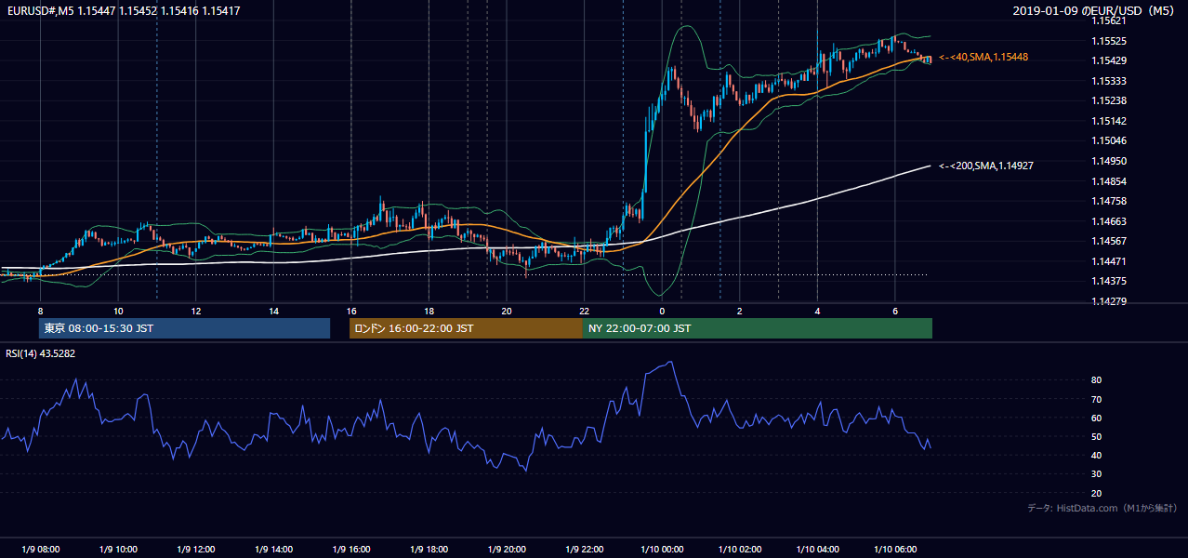Screen dimensions: 1188x558
Task: Click the bottom time label 1/9 12:00
Action: pyautogui.click(x=195, y=550)
